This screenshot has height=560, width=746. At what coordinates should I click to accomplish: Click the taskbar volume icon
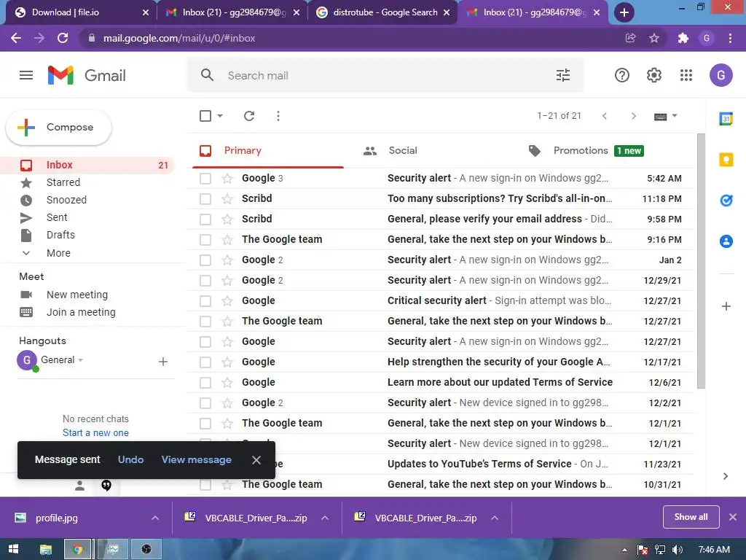click(677, 550)
